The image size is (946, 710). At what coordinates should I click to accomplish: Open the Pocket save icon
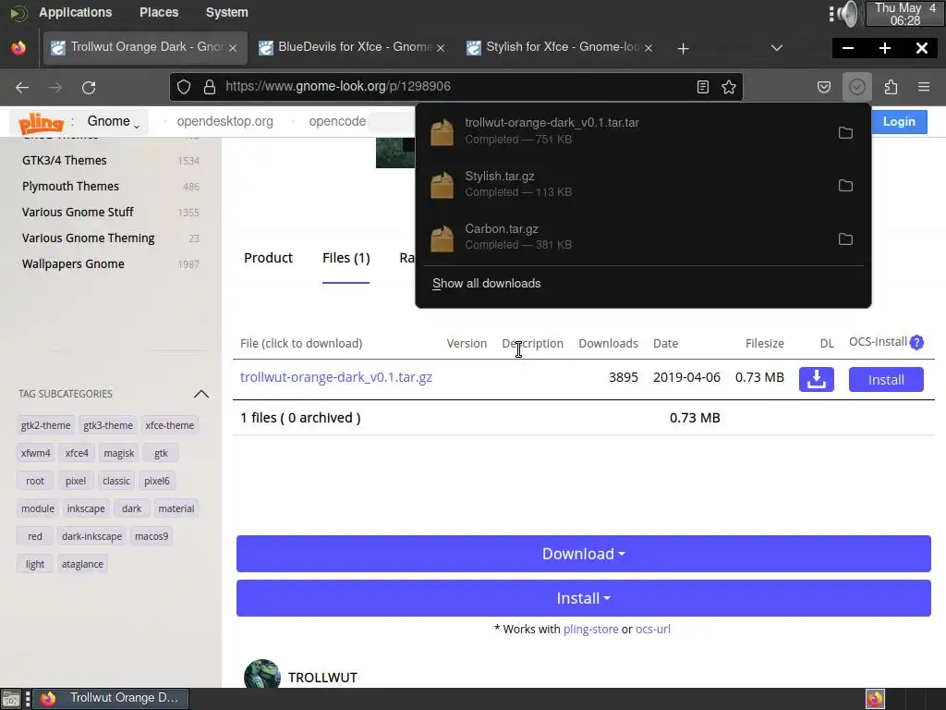823,87
